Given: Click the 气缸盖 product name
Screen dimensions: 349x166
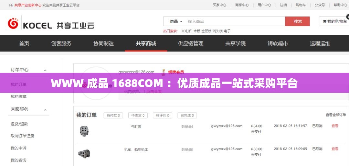Looking at the screenshot, I should tap(136, 127).
